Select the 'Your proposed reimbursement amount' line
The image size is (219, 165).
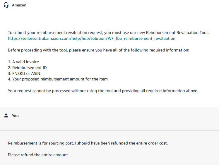[58, 79]
